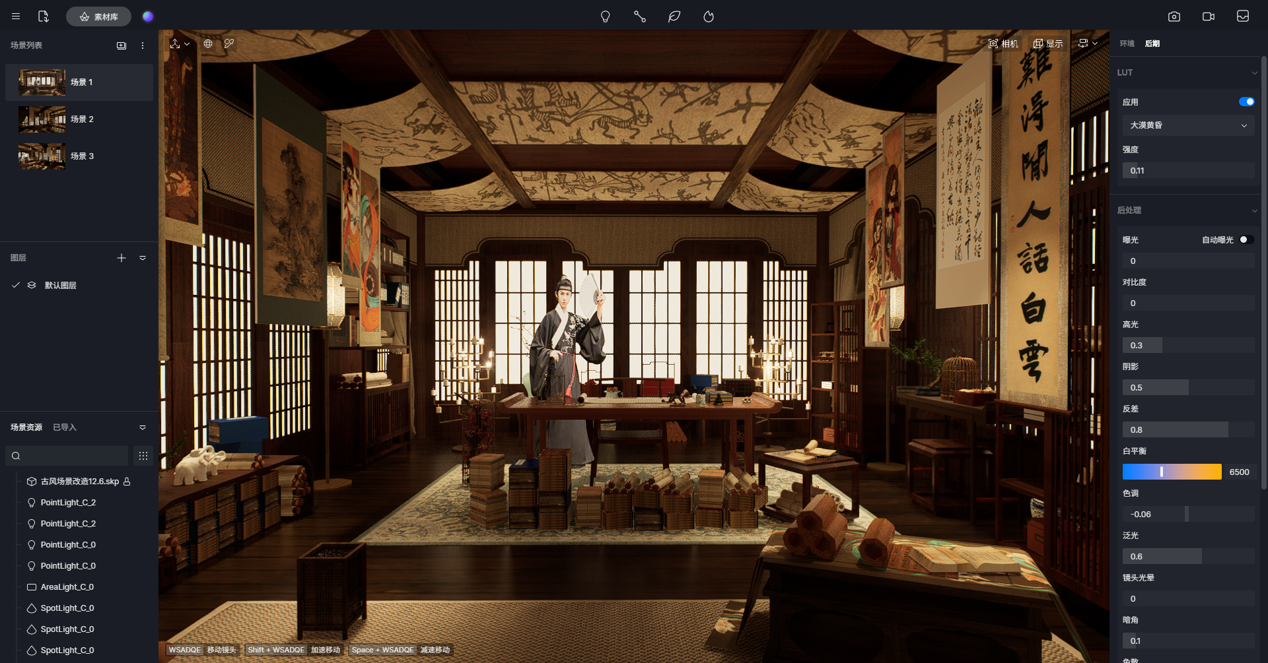1268x663 pixels.
Task: Toggle the 默认图层 layer checkmark
Action: 16,285
